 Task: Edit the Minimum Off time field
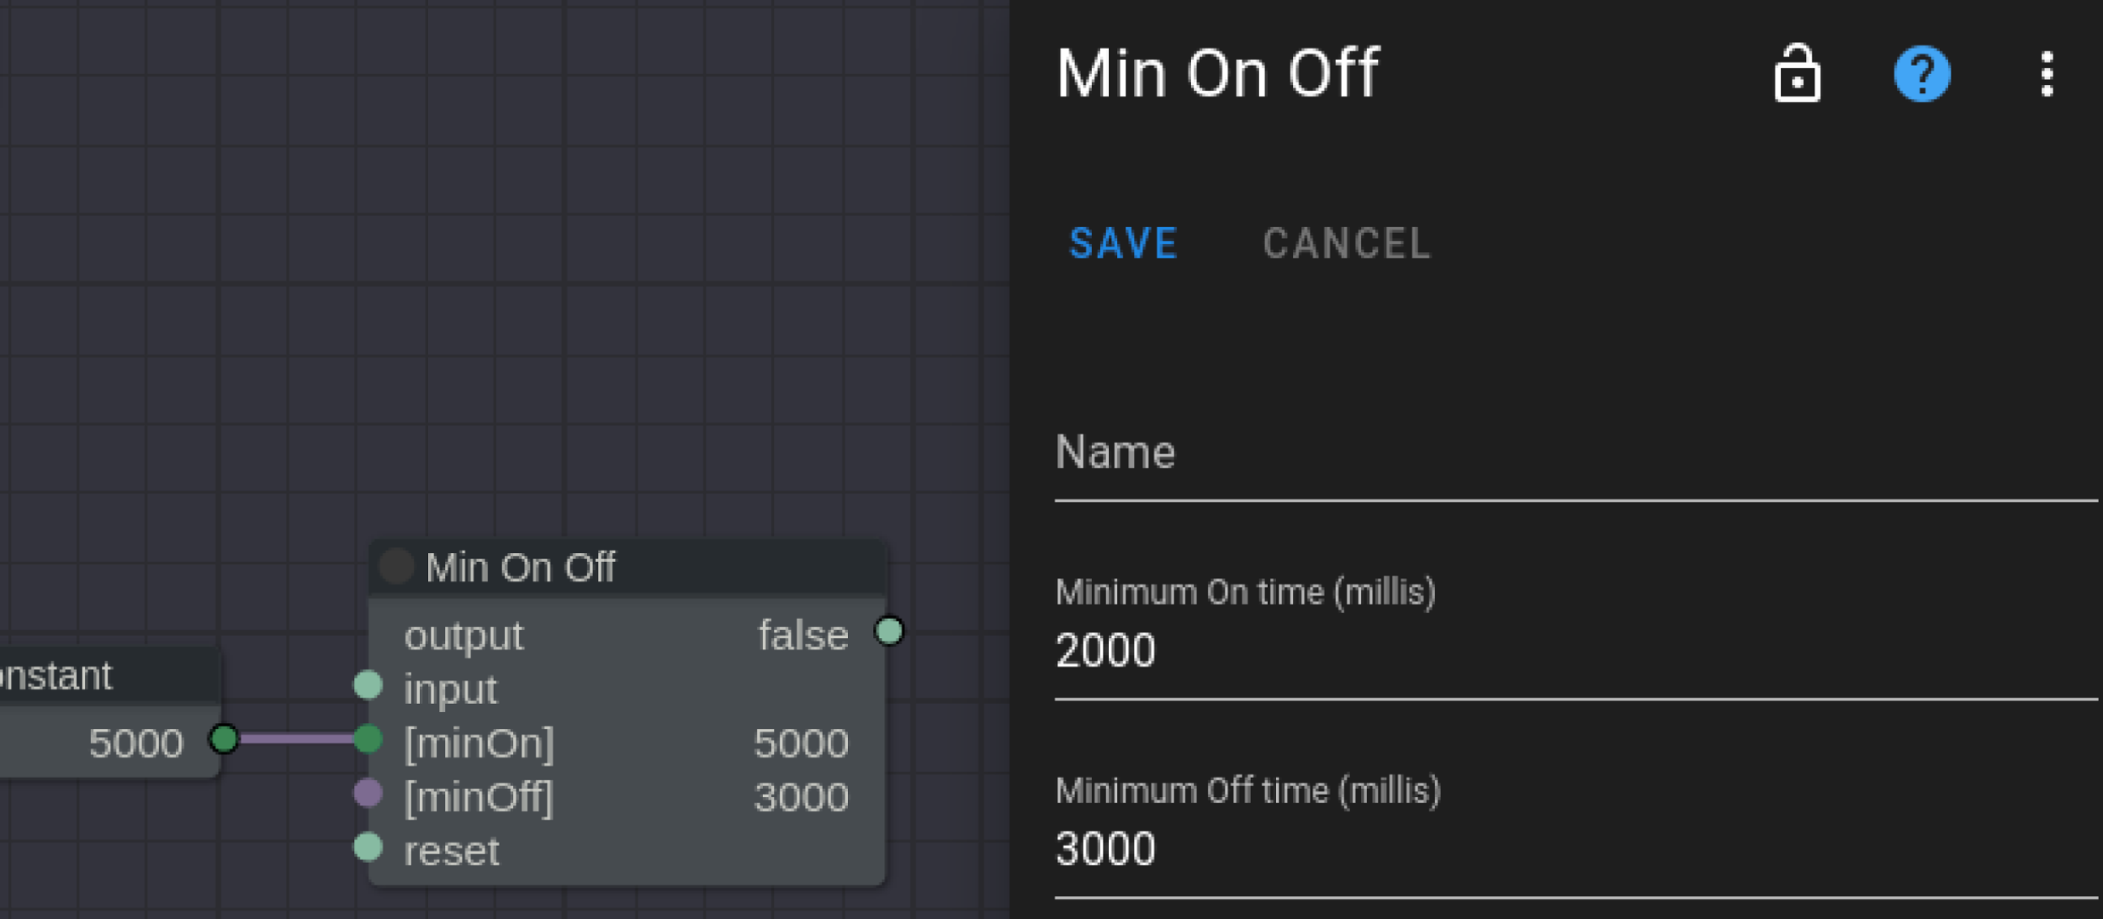(x=1573, y=849)
